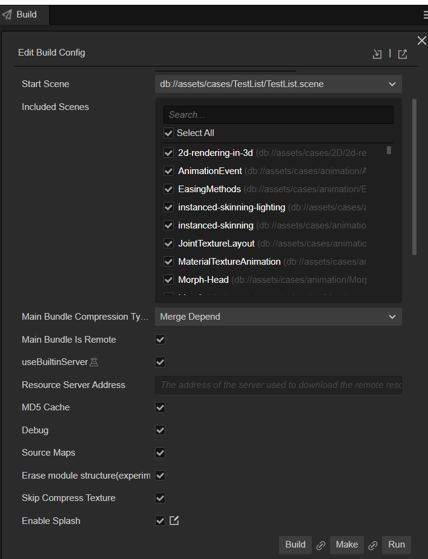428x559 pixels.
Task: Click link icon between Build and Make
Action: tap(321, 545)
